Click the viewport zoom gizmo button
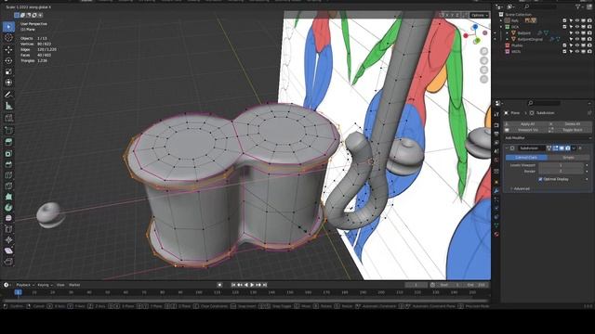This screenshot has height=334, width=595. pyautogui.click(x=483, y=51)
